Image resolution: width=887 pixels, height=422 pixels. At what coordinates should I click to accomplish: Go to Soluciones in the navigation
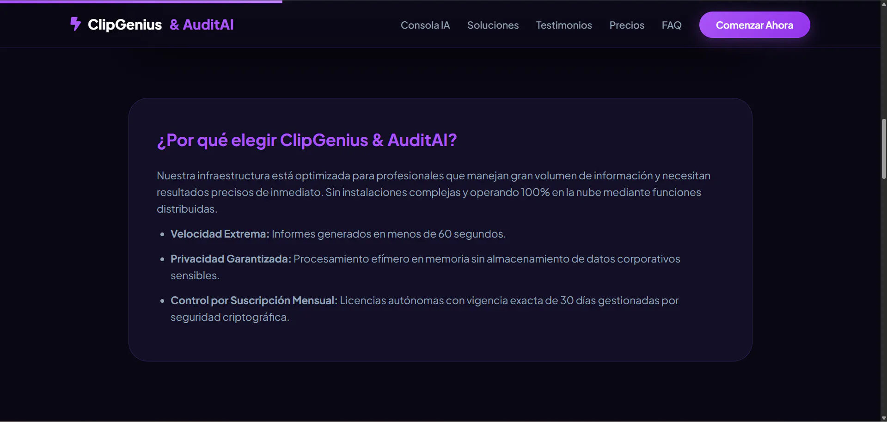tap(493, 25)
